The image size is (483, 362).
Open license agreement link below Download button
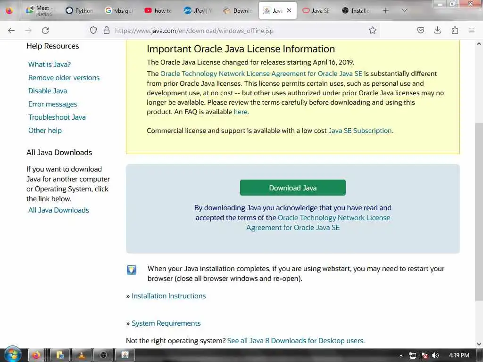click(x=318, y=222)
